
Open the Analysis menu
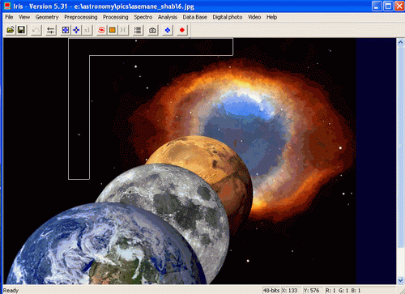[x=168, y=17]
